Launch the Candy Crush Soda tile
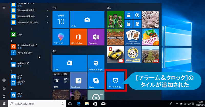The width and height of the screenshot is (205, 107). (150, 37)
